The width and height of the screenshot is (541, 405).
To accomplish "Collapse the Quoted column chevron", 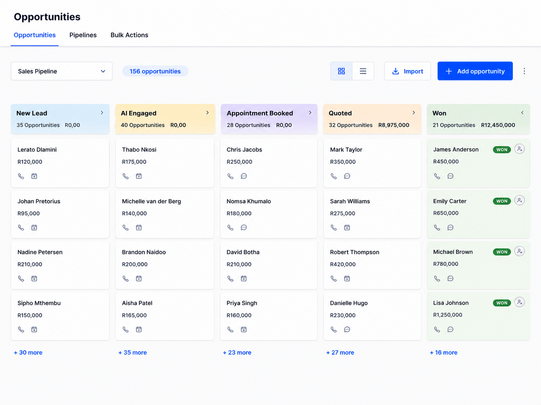I will [x=414, y=113].
